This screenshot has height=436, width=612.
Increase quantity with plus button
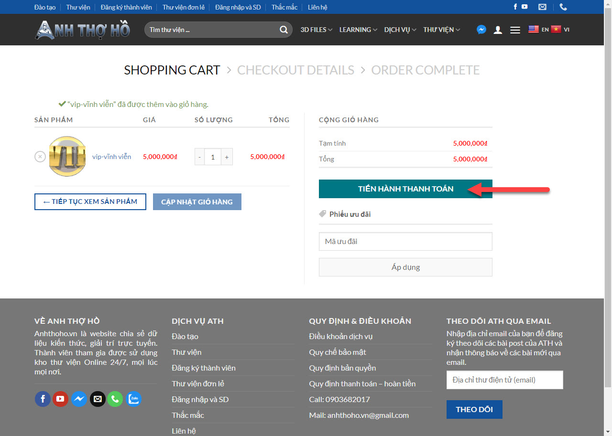point(227,157)
